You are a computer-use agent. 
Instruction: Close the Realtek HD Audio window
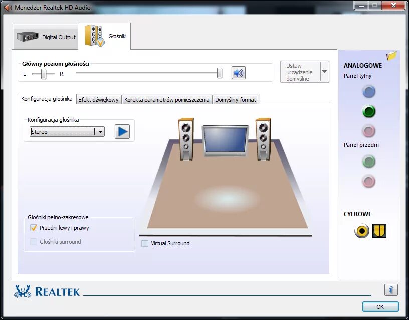394,6
